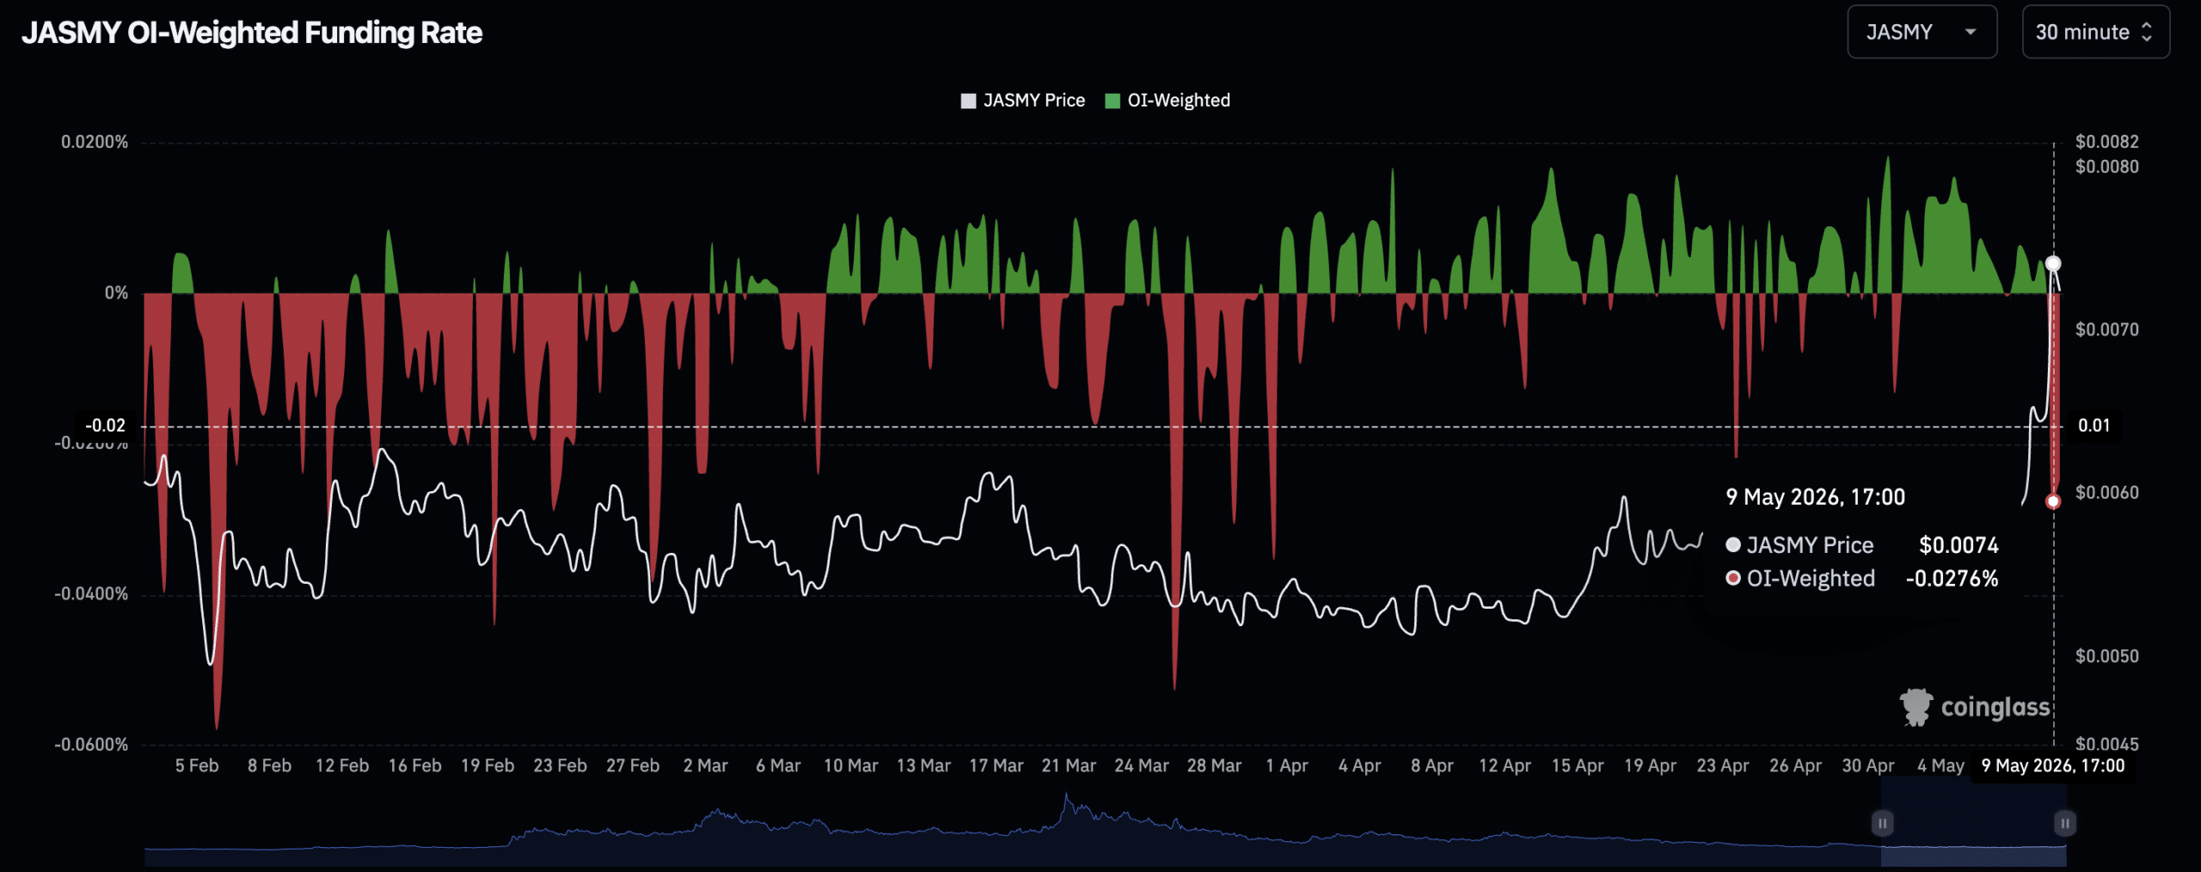Screen dimensions: 2201x872
Task: Click the '$0.0060' price axis label
Action: [x=2106, y=493]
